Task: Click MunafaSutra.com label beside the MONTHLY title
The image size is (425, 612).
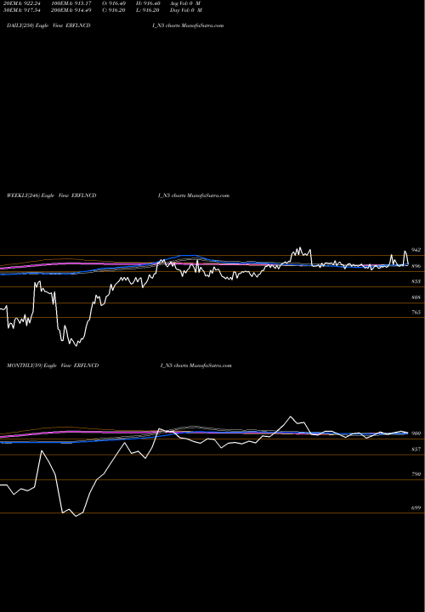Action: point(210,365)
